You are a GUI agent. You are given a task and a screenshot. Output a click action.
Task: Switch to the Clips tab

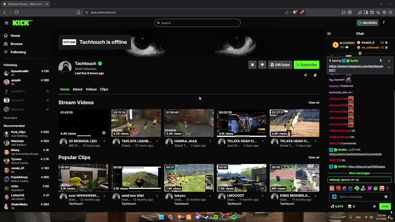click(x=104, y=89)
